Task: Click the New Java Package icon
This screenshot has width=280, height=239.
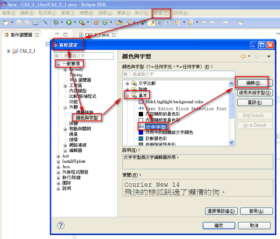Action: pyautogui.click(x=96, y=22)
